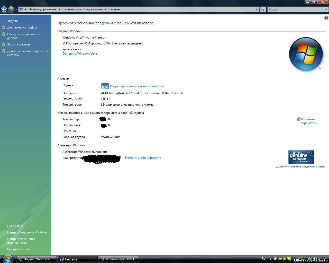Screen dimensions: 329x263
Task: Switch to Безымянный - Paint taskbar button
Action: (x=119, y=259)
